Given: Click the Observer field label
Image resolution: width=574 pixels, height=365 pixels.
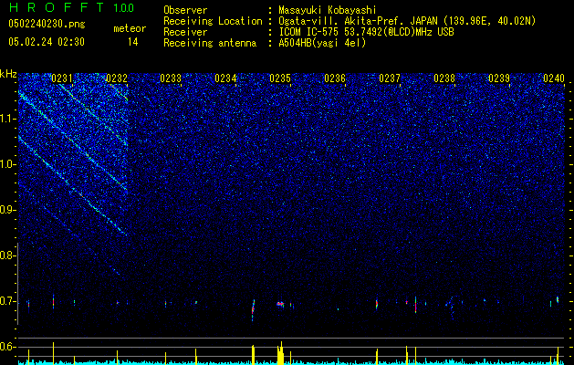Looking at the screenshot, I should tap(185, 10).
